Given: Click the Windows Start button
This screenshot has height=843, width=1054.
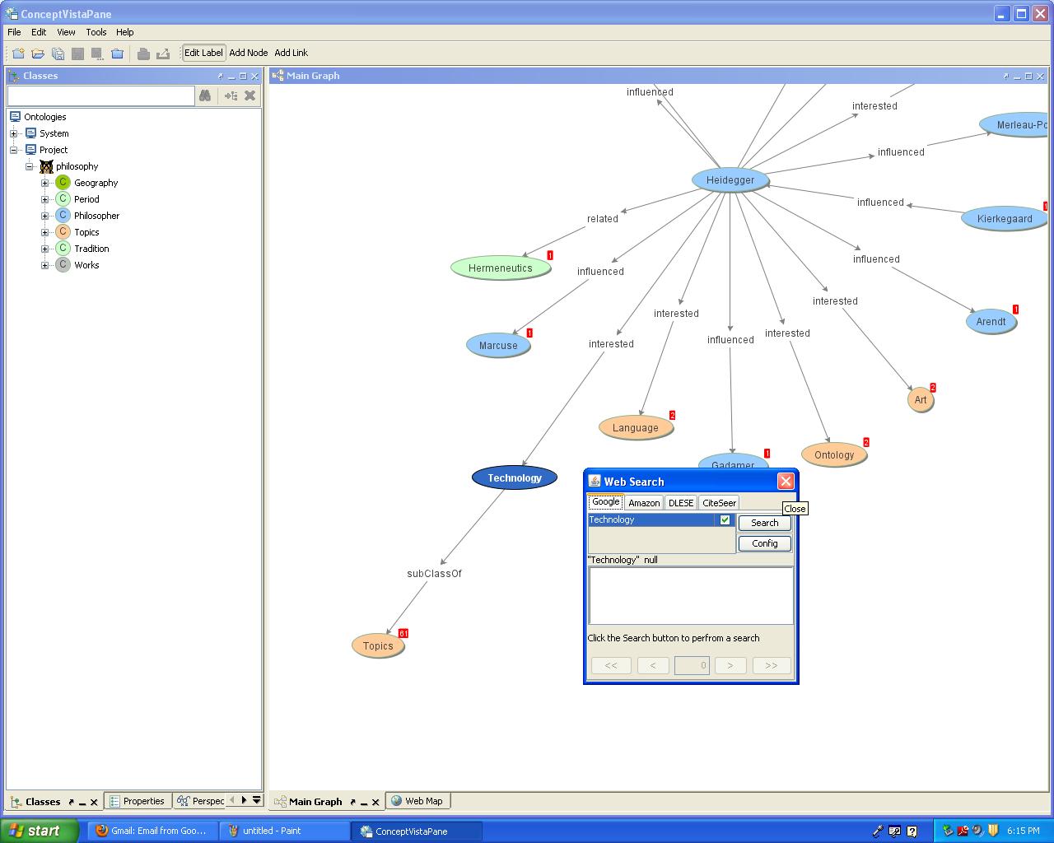Looking at the screenshot, I should click(39, 831).
